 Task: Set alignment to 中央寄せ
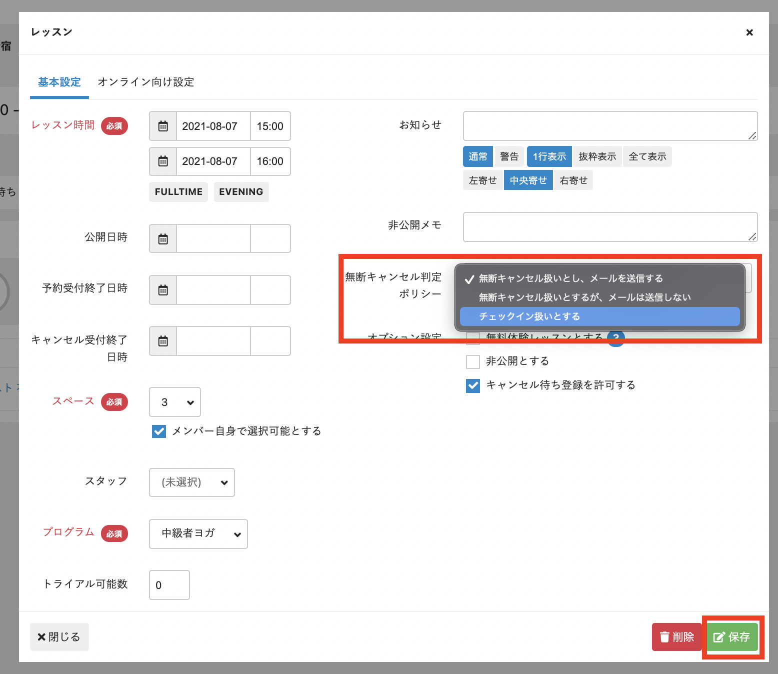(x=528, y=180)
